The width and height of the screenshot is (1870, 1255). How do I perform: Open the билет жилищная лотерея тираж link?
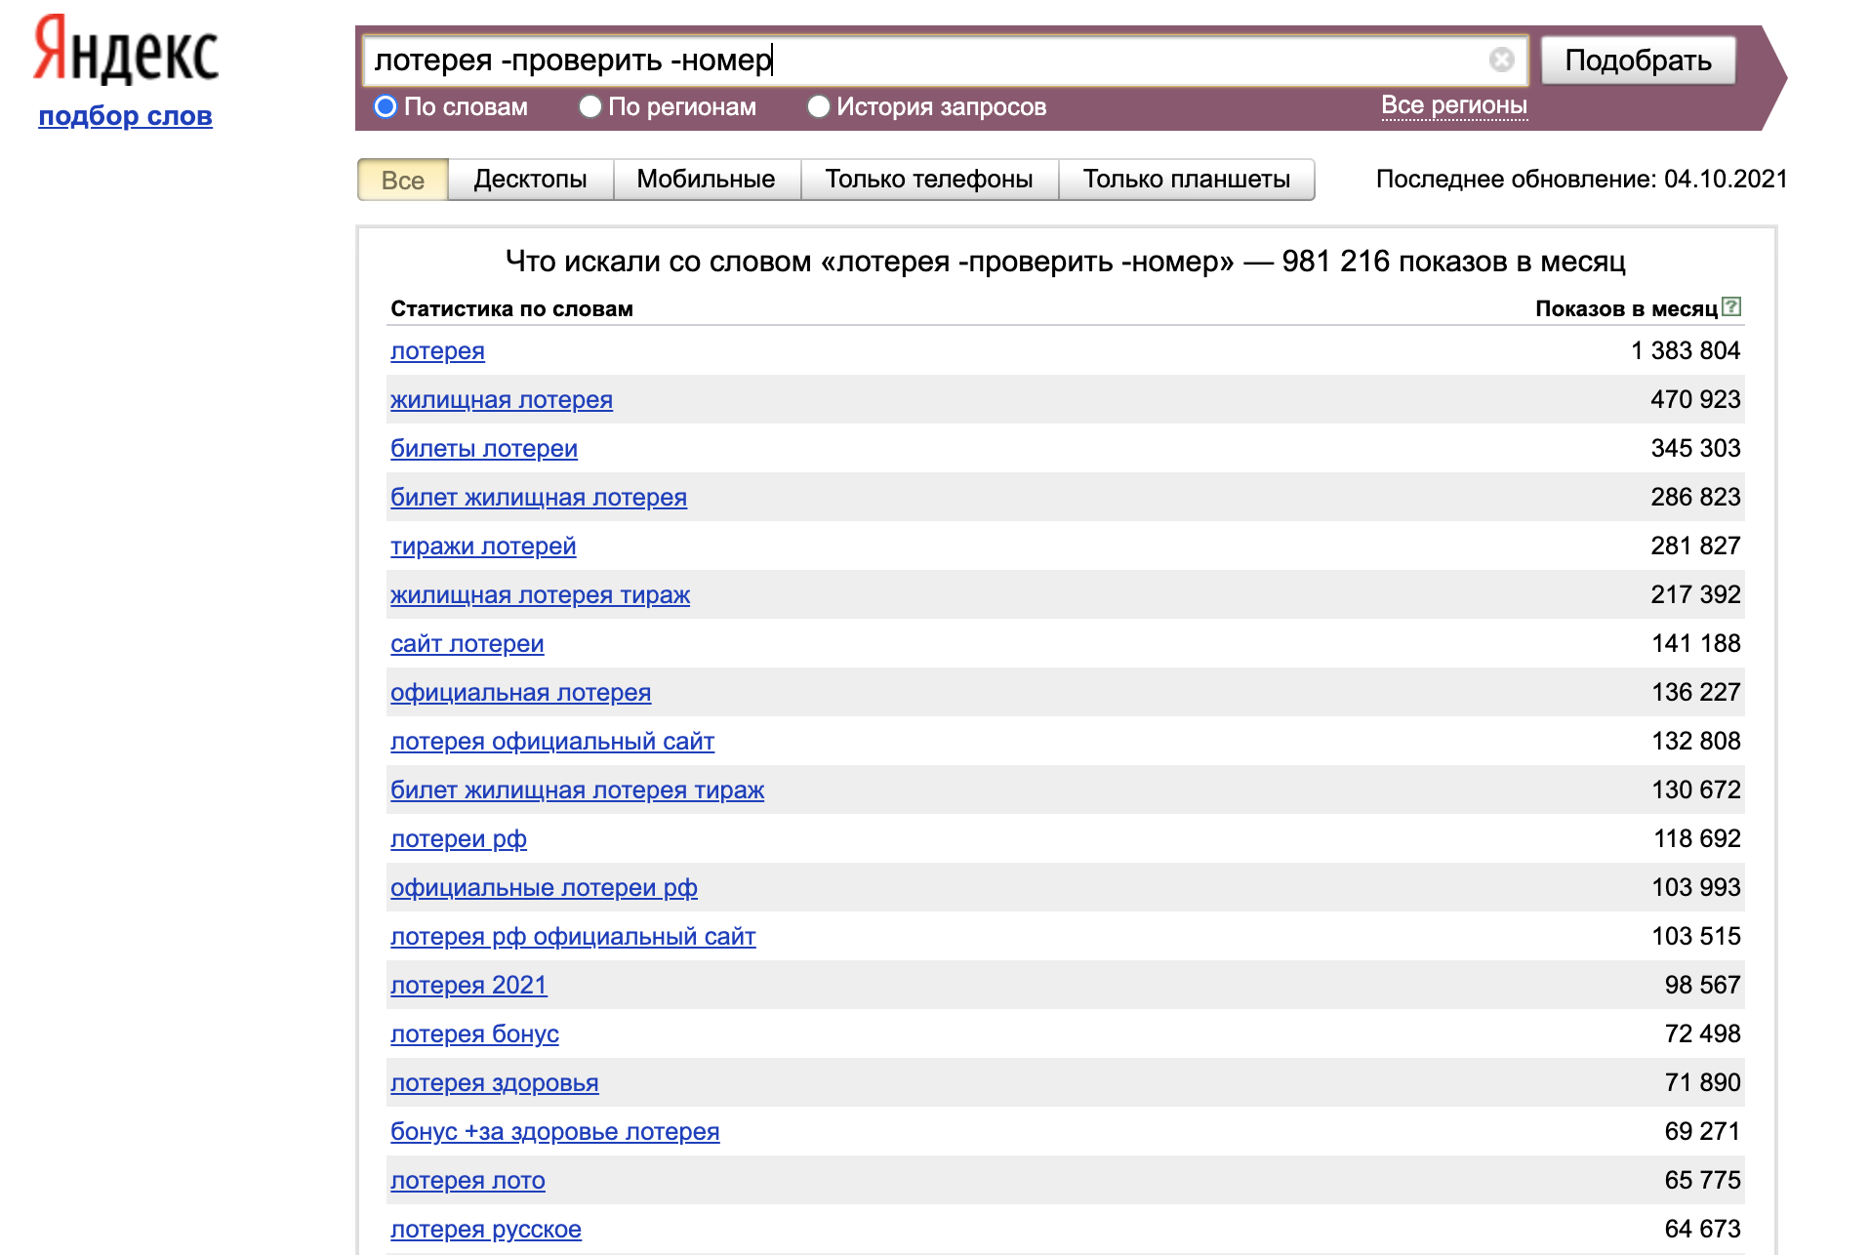[x=577, y=789]
